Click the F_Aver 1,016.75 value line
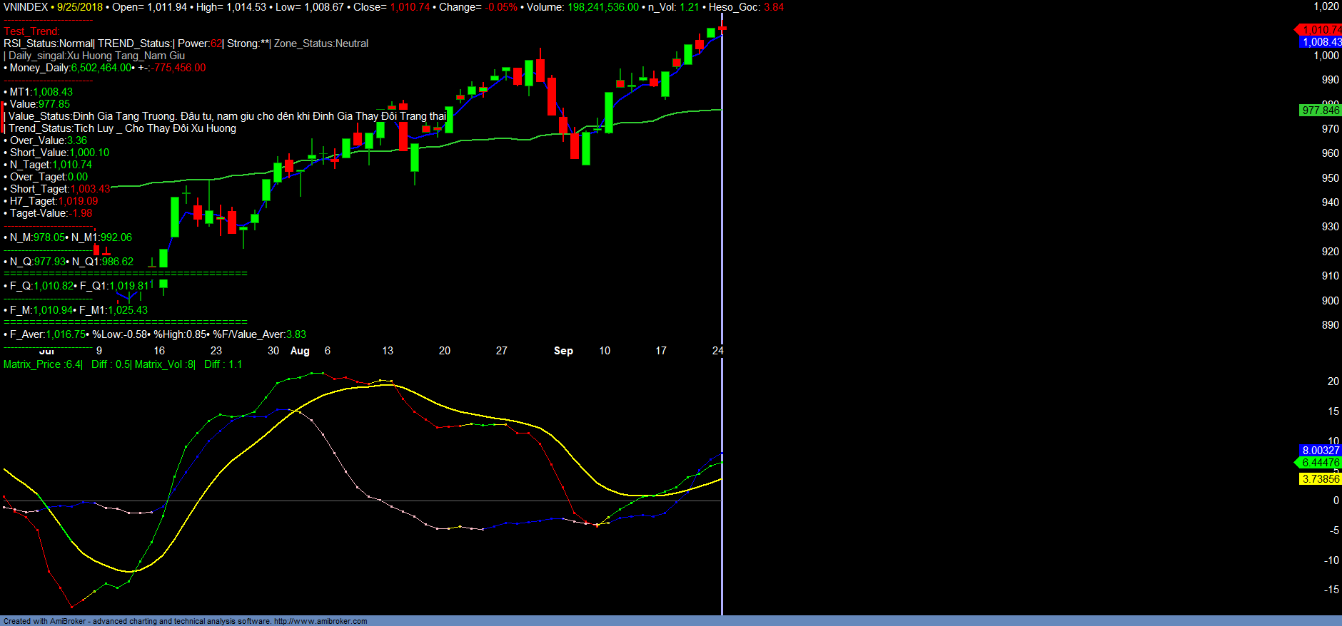 click(x=48, y=334)
